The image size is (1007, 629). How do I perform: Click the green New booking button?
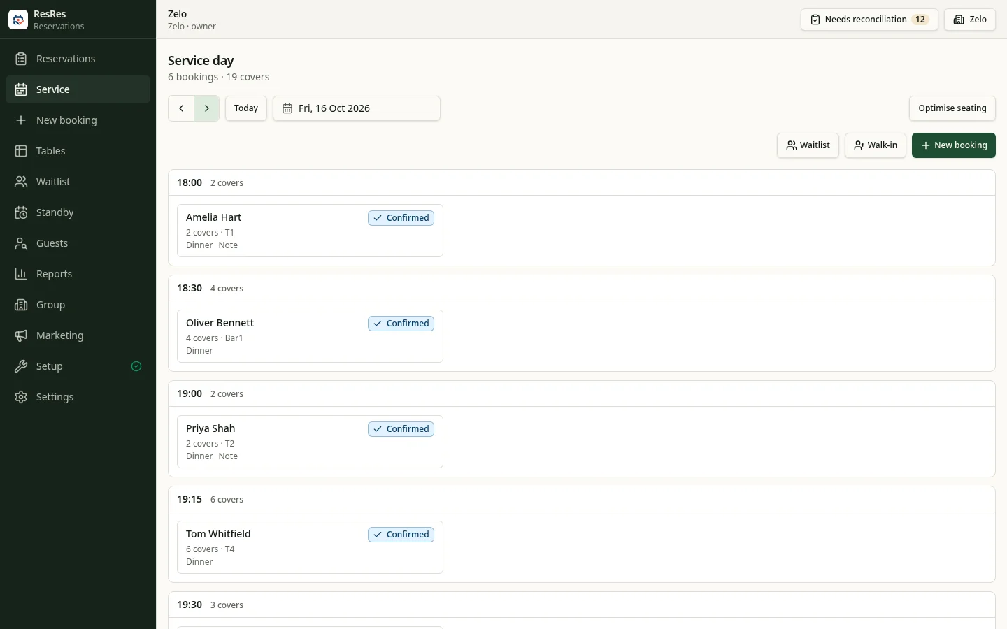pos(954,145)
